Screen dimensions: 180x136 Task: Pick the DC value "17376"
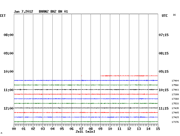click(x=175, y=122)
